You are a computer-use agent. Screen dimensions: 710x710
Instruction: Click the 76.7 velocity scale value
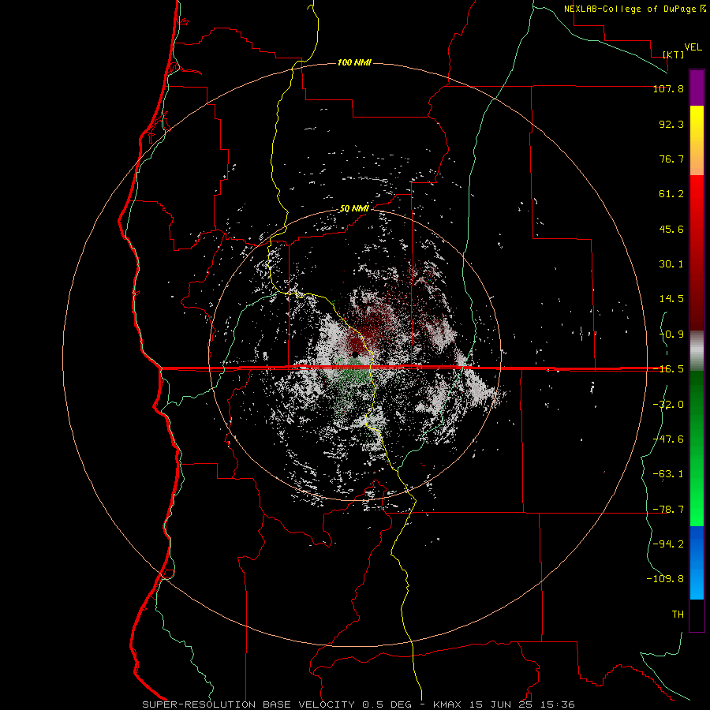pyautogui.click(x=671, y=159)
